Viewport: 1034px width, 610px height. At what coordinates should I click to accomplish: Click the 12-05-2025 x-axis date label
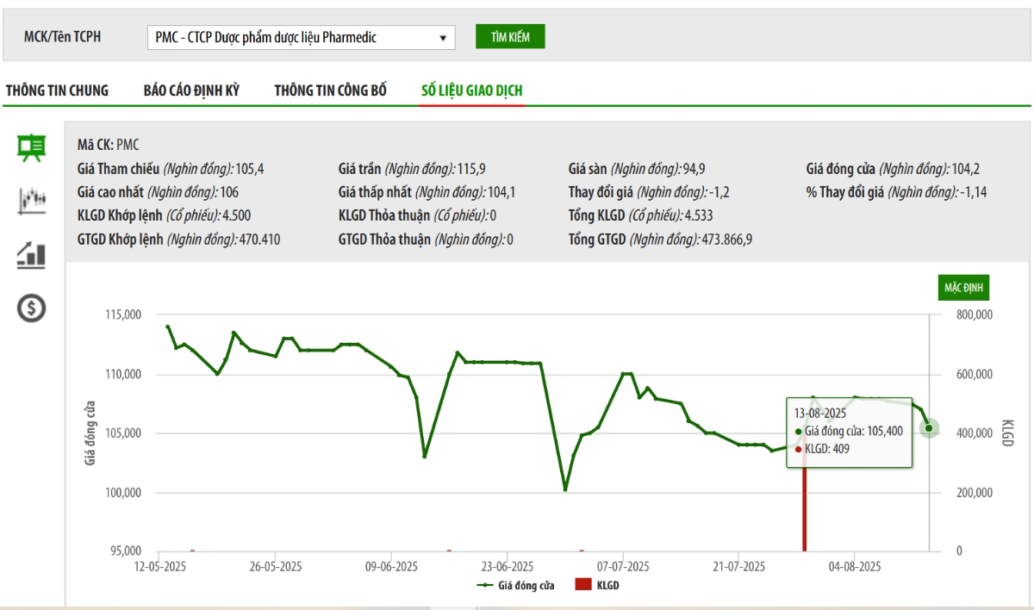pyautogui.click(x=159, y=566)
